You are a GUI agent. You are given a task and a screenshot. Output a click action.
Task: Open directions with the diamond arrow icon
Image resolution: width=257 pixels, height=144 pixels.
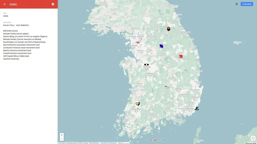tap(53, 4)
